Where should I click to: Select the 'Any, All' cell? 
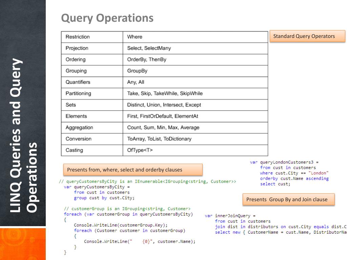coord(196,83)
